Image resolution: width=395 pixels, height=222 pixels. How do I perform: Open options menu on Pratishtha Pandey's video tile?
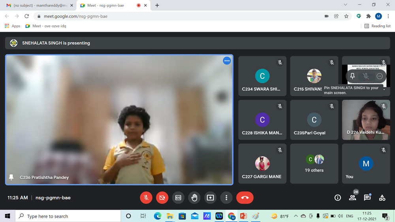coord(227,61)
